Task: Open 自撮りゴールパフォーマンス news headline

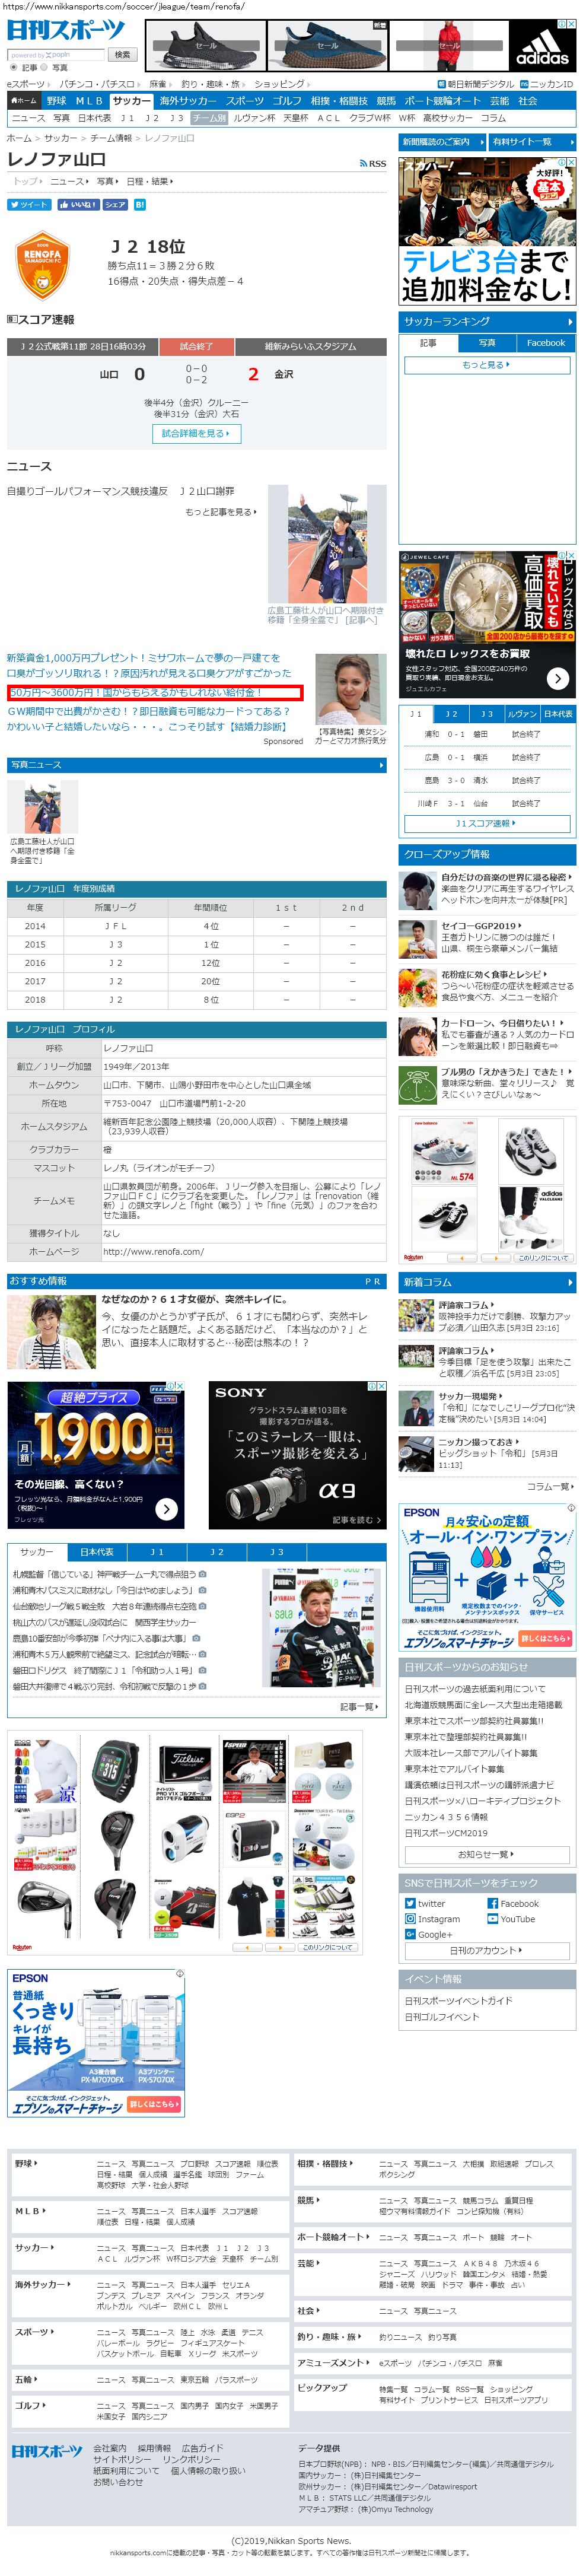Action: 121,491
